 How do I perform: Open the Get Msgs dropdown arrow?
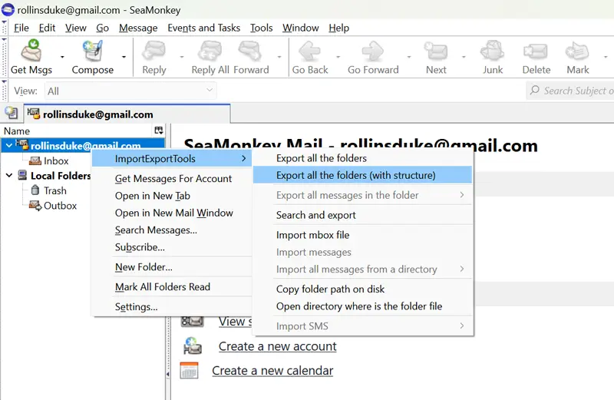(62, 57)
